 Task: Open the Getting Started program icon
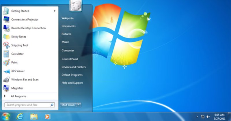[6, 11]
